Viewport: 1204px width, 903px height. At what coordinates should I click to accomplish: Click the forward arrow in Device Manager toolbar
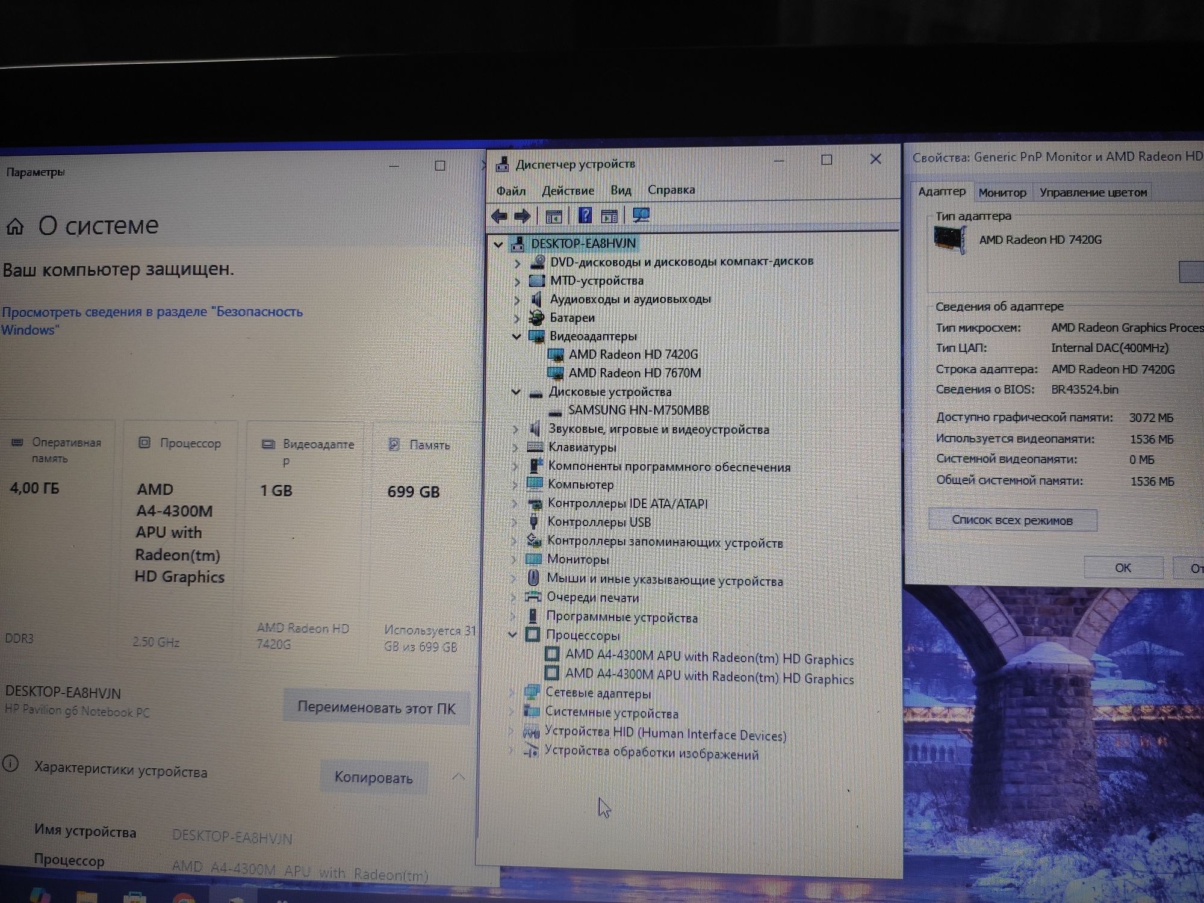[522, 216]
